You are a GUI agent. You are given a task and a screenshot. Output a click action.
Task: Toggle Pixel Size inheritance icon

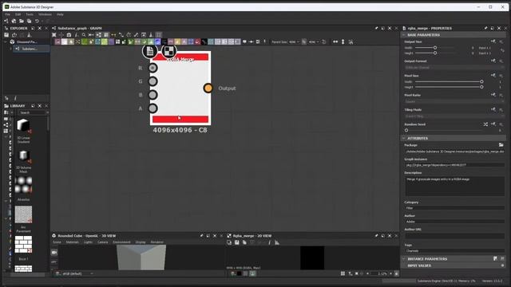pos(493,76)
